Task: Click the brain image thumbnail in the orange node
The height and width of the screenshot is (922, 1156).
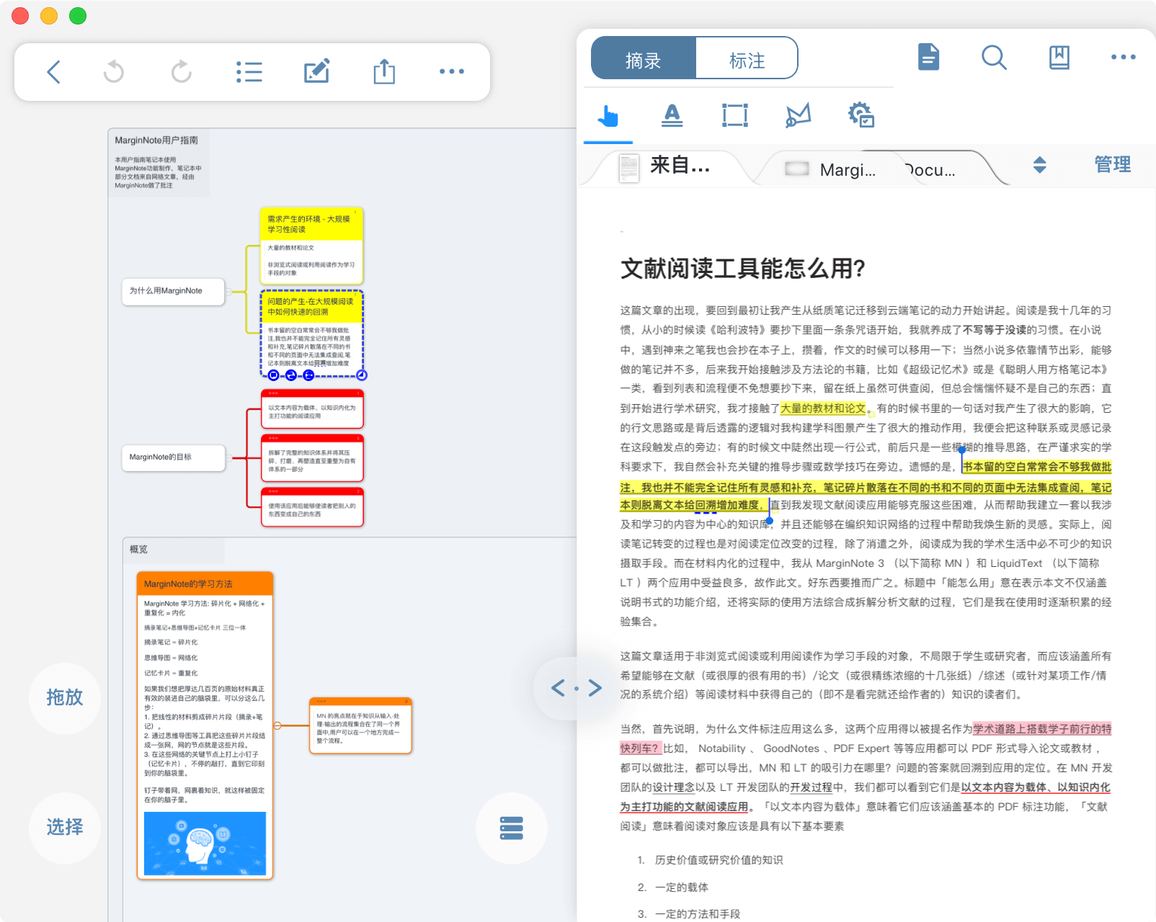Action: tap(205, 843)
